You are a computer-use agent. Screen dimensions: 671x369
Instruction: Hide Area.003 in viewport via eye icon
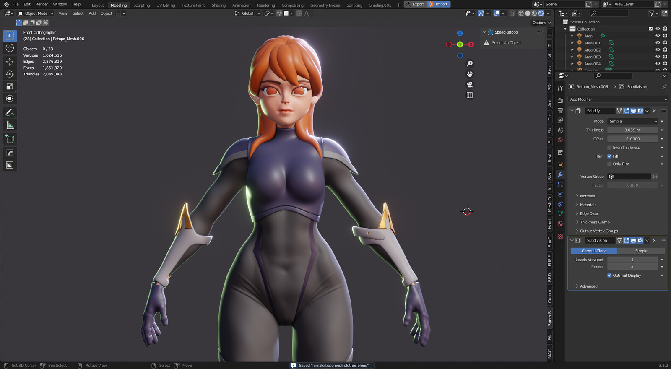(x=658, y=57)
